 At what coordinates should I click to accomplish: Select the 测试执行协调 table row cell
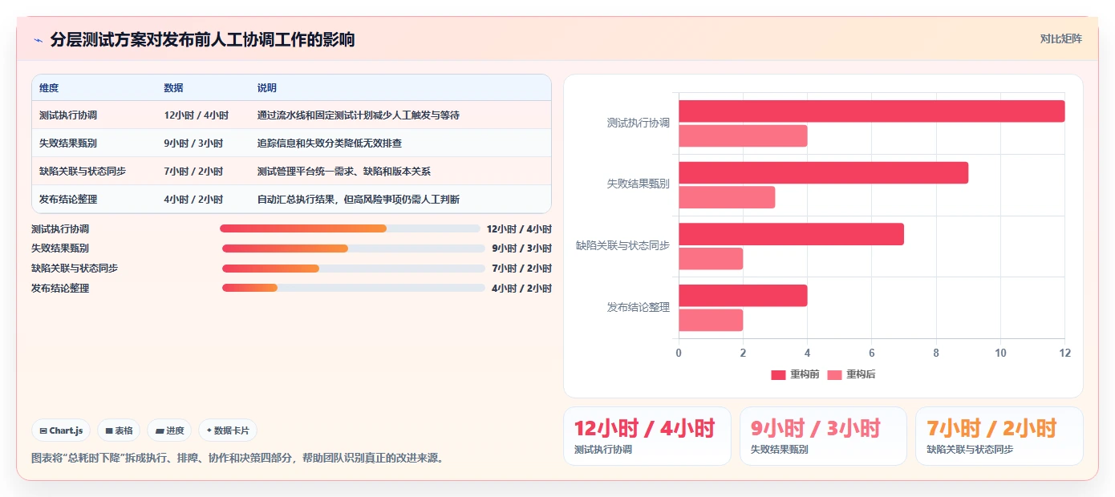[68, 115]
